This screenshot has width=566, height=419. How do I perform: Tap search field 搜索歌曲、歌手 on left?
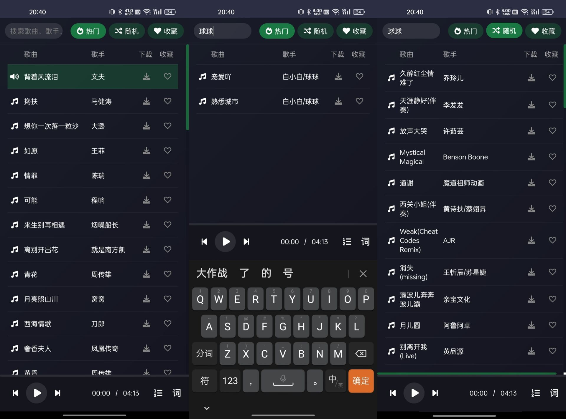click(34, 31)
